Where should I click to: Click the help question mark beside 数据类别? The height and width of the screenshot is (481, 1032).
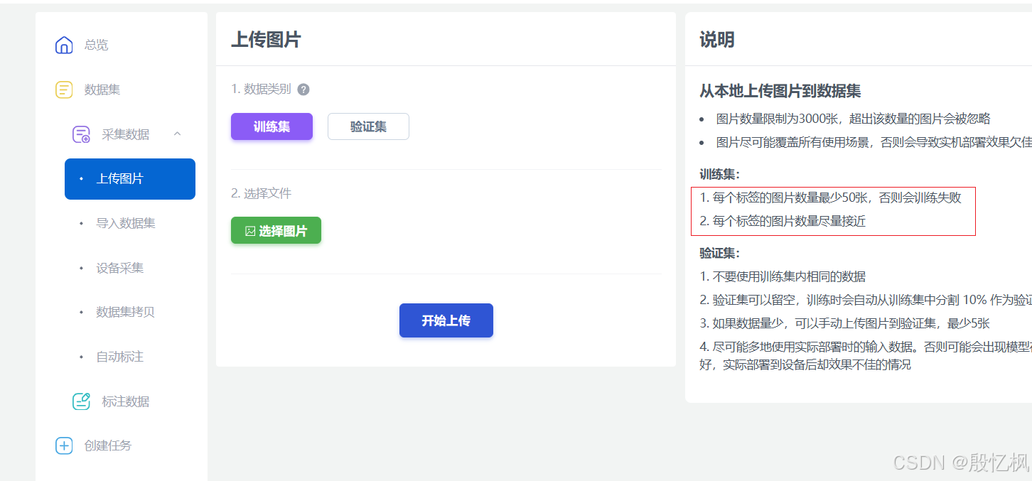(x=303, y=90)
